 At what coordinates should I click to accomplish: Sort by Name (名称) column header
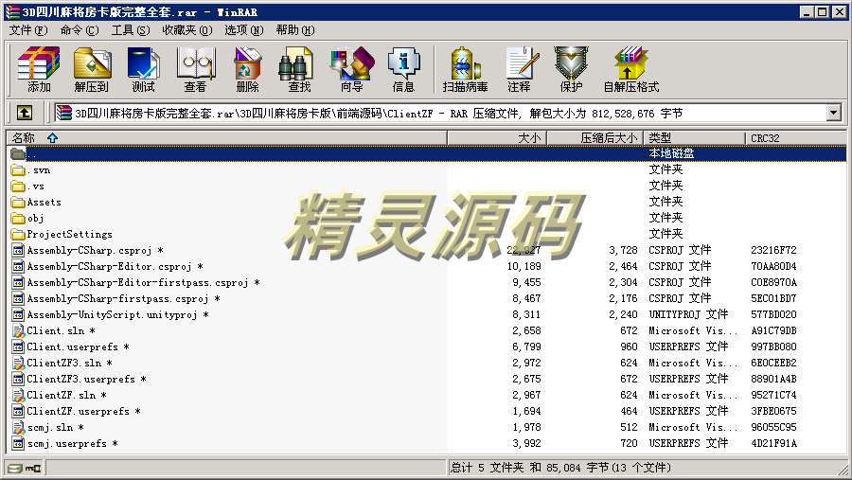click(x=226, y=138)
